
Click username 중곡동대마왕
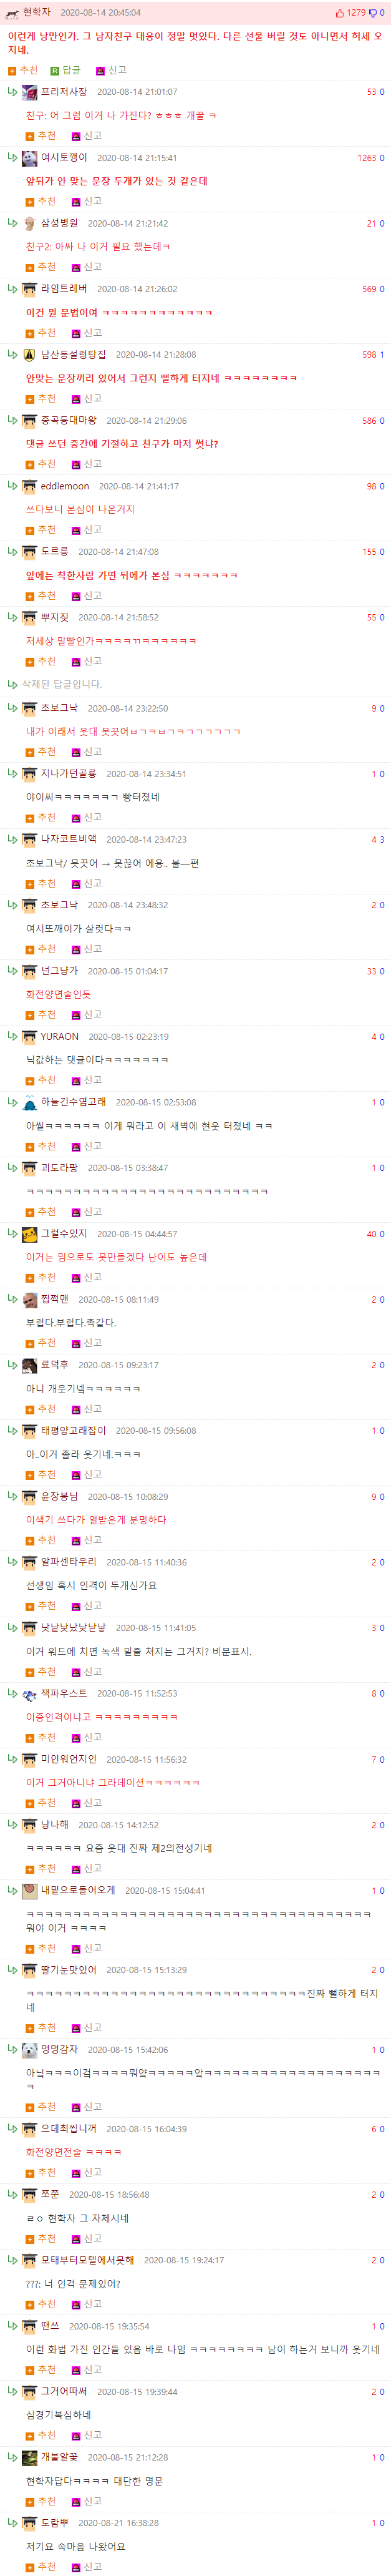[x=69, y=420]
